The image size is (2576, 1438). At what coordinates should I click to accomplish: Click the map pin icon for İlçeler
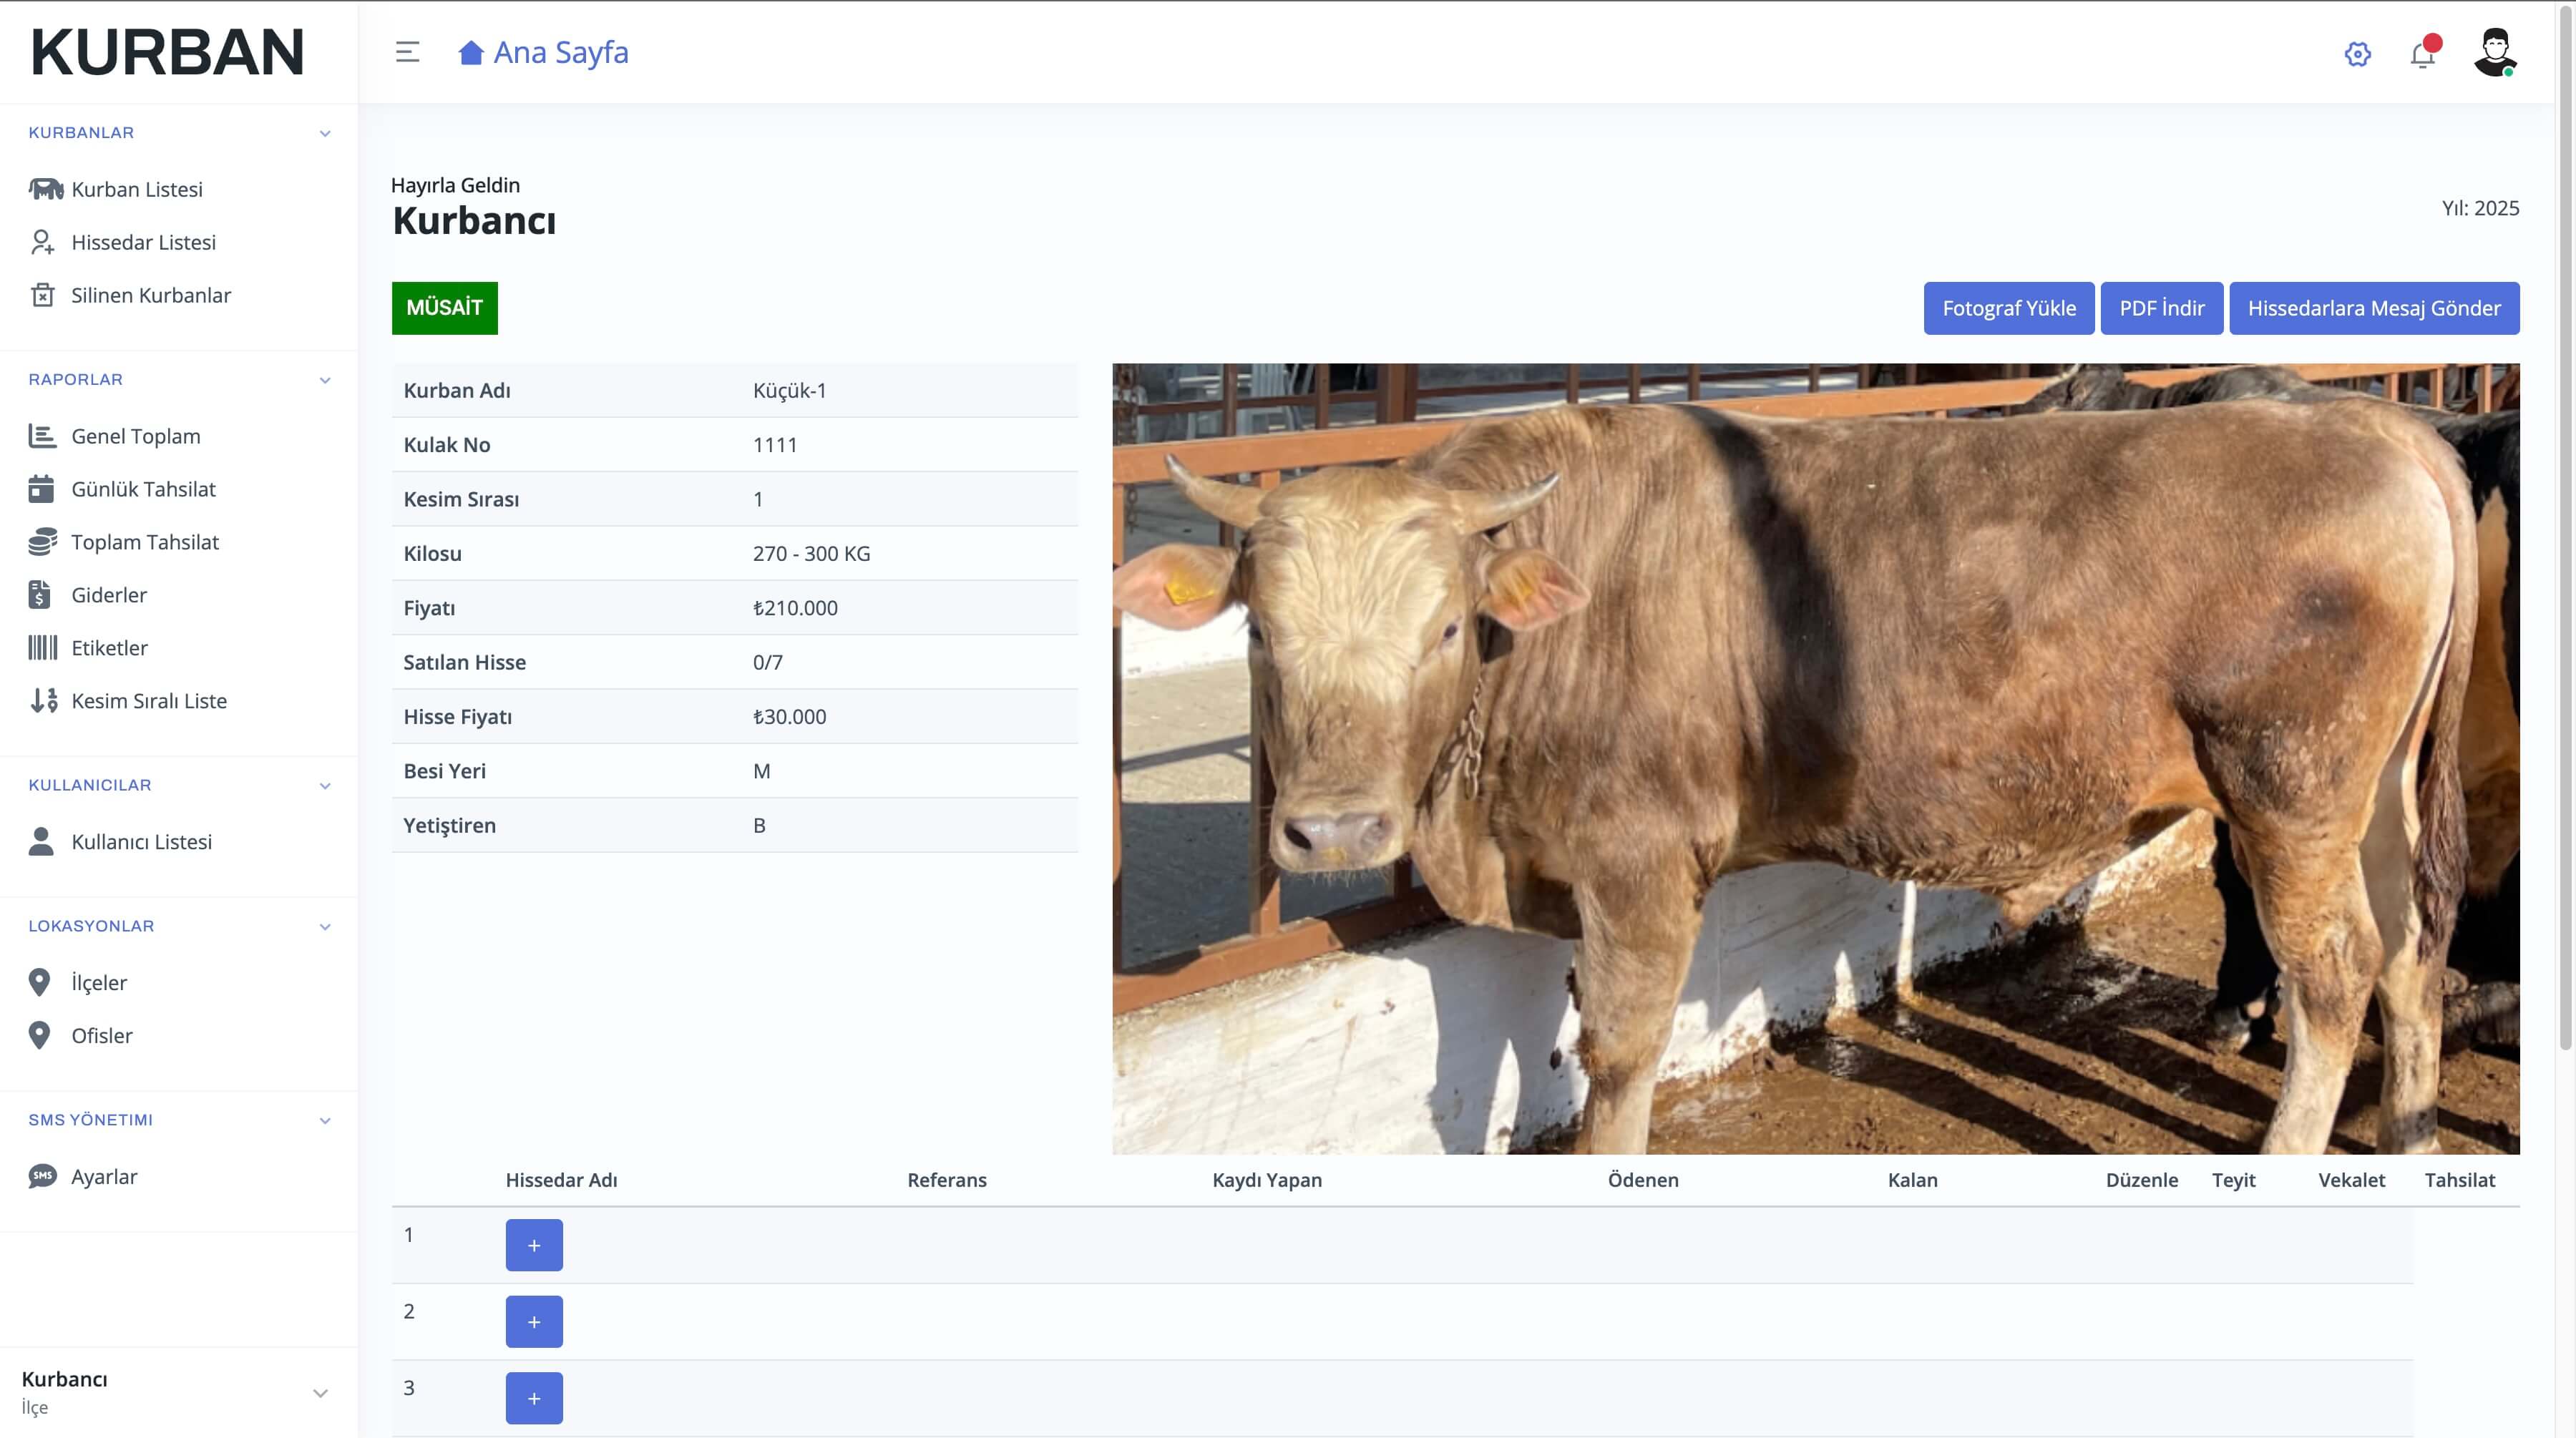pyautogui.click(x=39, y=983)
